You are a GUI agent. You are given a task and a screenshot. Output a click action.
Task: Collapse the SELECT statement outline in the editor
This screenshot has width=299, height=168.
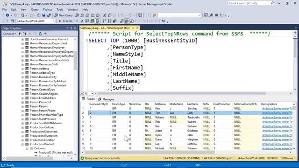87,41
